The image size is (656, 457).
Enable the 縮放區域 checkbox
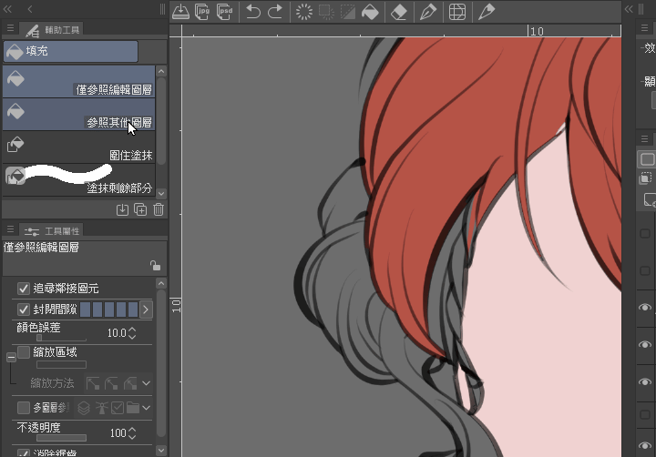click(24, 352)
